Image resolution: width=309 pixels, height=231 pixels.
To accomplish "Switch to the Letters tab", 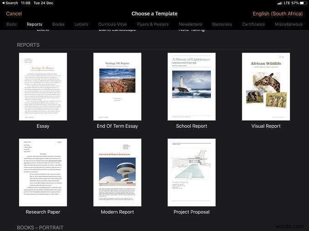I will click(x=81, y=24).
